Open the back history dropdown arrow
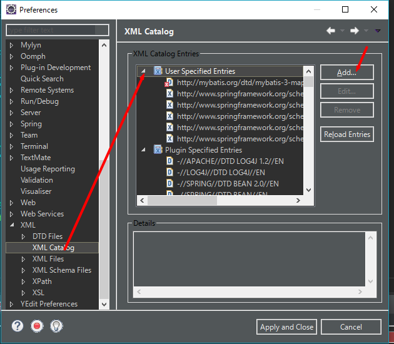394x344 pixels. [342, 31]
